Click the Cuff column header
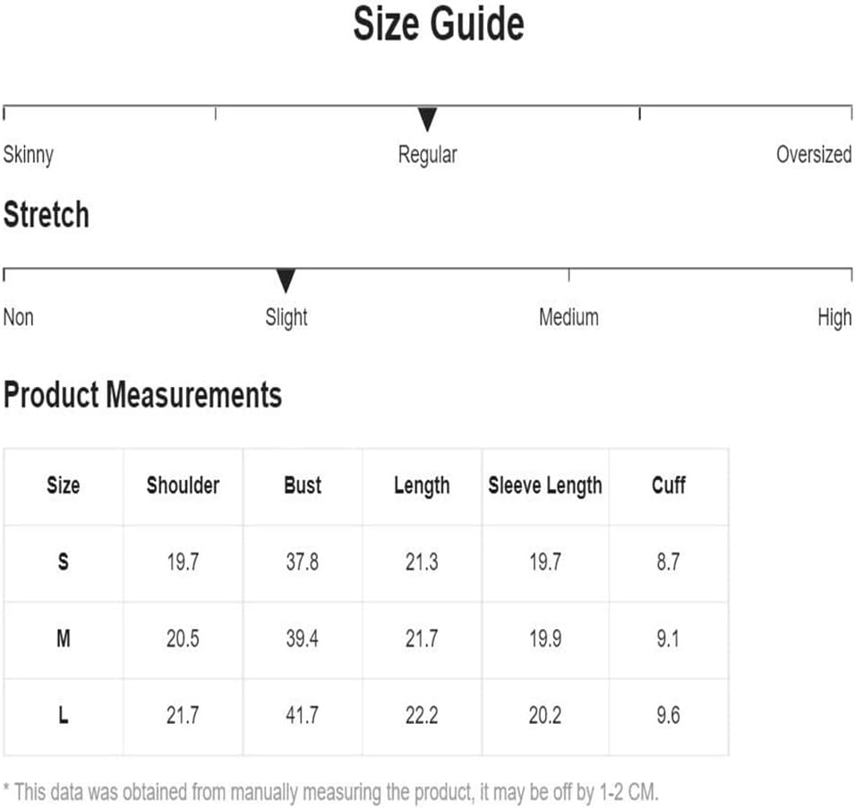855x808 pixels. click(x=669, y=485)
